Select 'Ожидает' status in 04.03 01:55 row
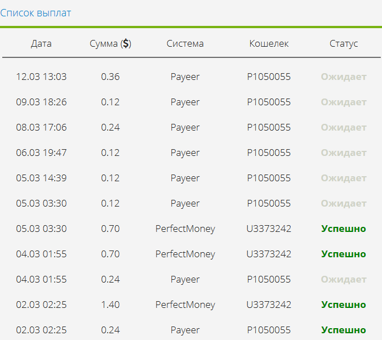This screenshot has width=382, height=340. point(344,279)
